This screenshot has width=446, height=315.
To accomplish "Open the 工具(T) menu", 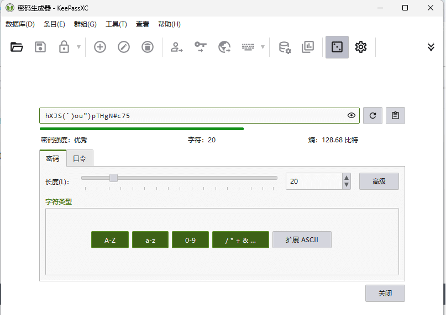I will tap(116, 24).
